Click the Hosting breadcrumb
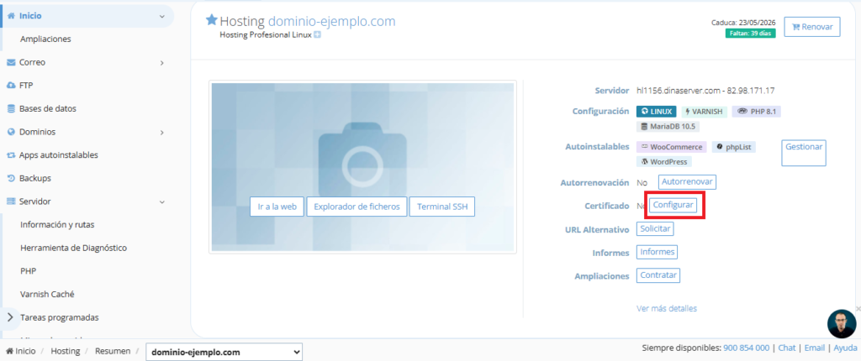The image size is (861, 361). pos(66,351)
